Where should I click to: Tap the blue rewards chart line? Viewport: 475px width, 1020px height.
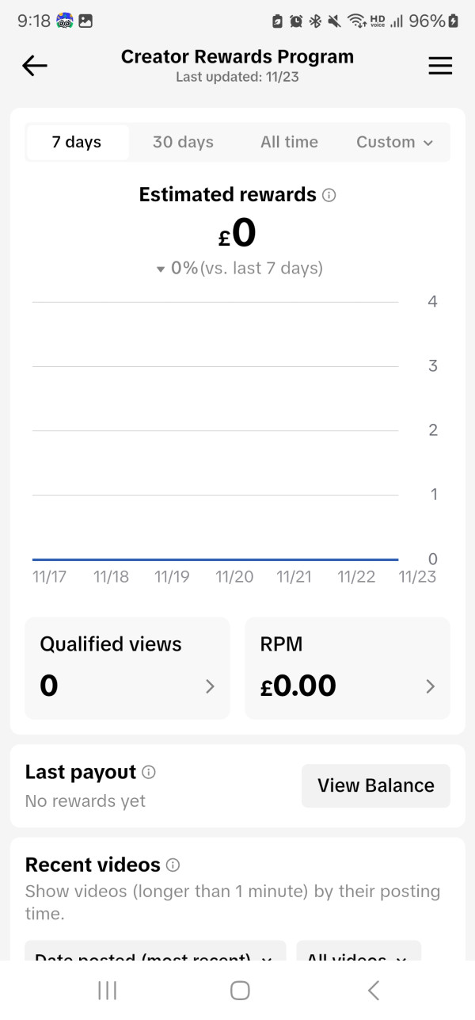215,560
